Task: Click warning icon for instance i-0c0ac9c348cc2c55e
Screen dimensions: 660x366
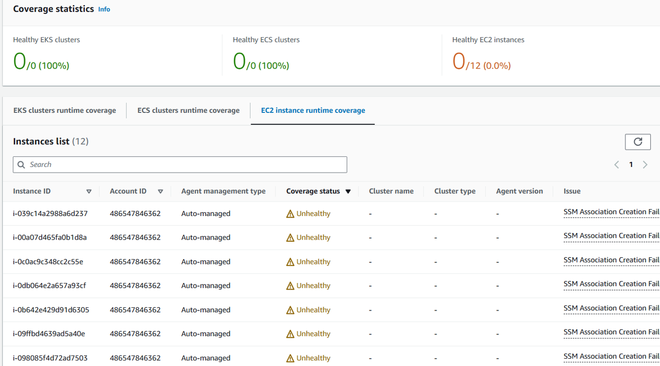Action: pyautogui.click(x=290, y=262)
